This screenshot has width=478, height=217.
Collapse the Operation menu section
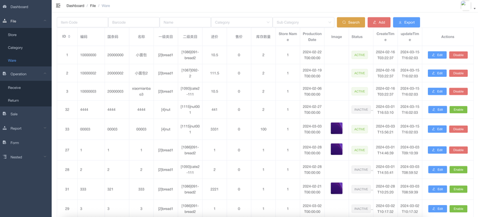tap(26, 74)
